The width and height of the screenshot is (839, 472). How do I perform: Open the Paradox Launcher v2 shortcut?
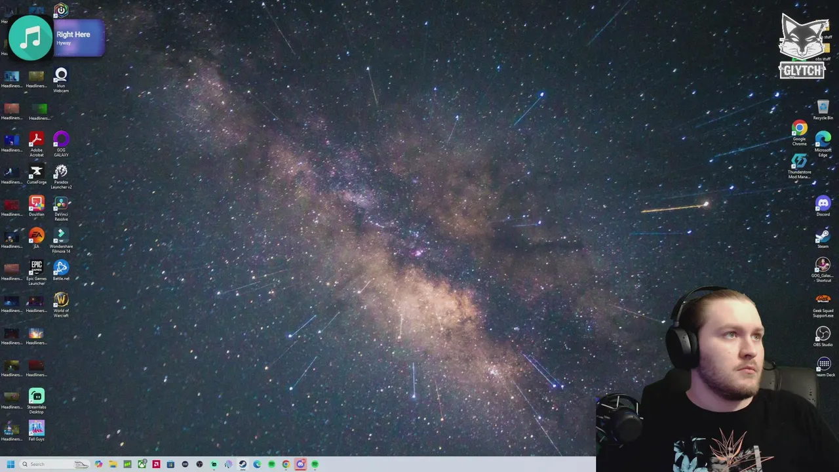tap(61, 176)
